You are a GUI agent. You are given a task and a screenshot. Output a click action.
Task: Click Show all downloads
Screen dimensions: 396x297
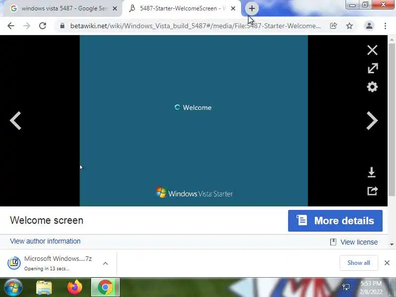(x=358, y=263)
